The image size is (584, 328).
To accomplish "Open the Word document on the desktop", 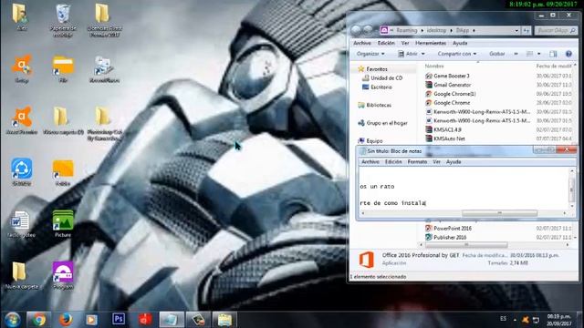I will point(21,223).
